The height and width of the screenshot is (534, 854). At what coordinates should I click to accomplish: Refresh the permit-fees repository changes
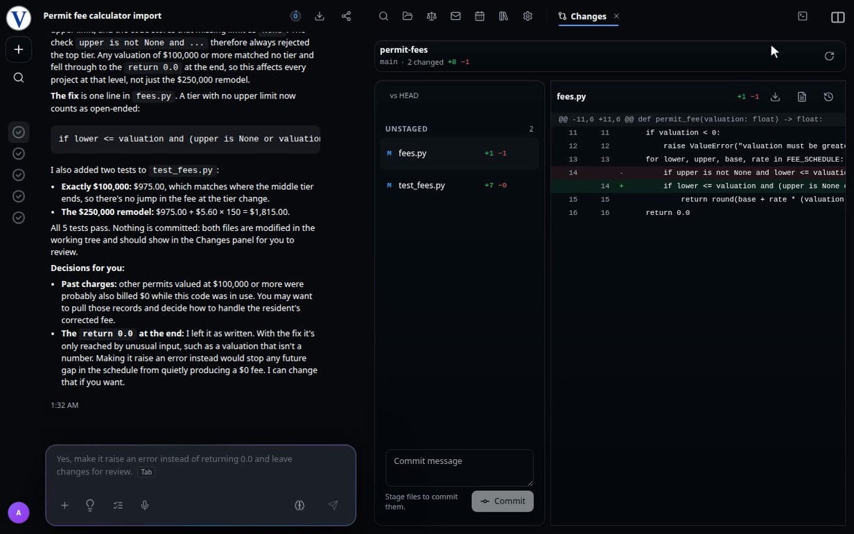click(829, 56)
